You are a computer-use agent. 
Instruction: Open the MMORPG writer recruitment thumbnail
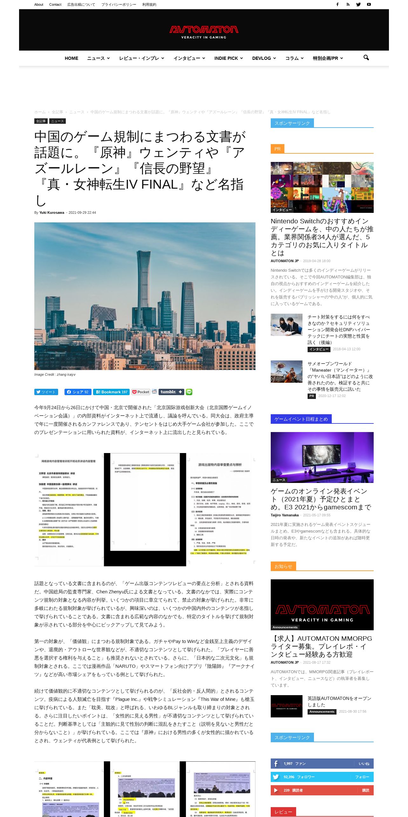[x=322, y=605]
